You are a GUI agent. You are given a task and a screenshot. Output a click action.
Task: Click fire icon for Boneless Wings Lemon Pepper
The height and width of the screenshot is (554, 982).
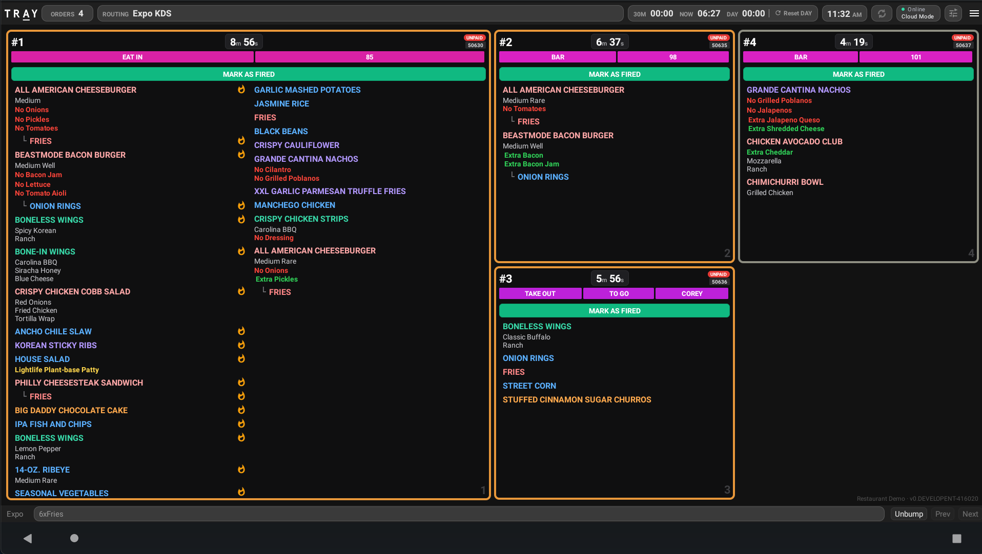241,438
